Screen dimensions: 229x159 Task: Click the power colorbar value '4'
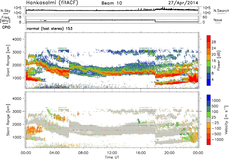point(212,80)
